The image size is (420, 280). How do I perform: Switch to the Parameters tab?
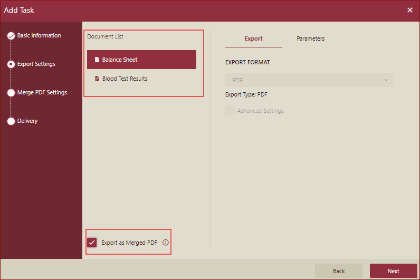[310, 38]
